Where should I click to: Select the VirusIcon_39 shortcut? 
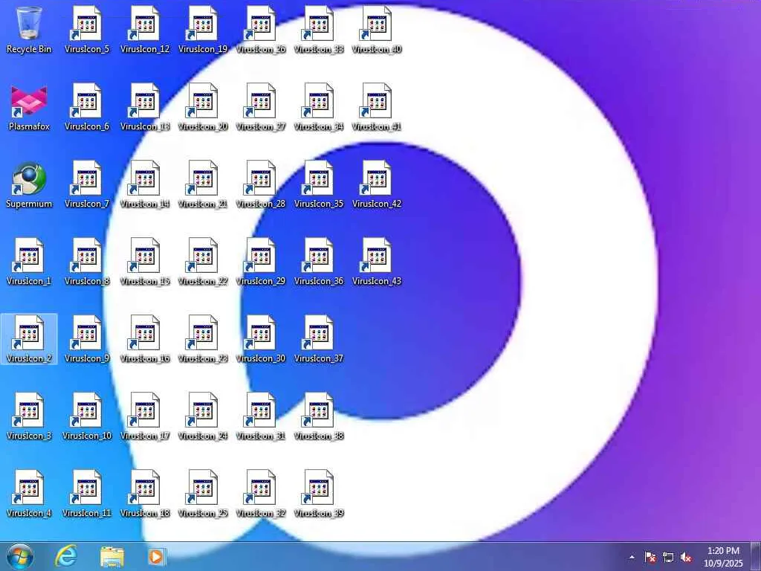click(319, 494)
